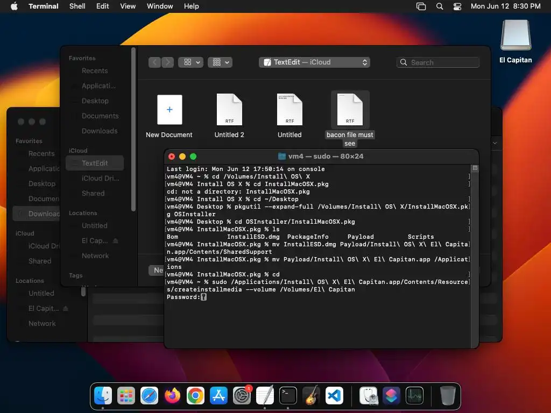The height and width of the screenshot is (413, 551).
Task: Minimize the Terminal window with yellow button
Action: (182, 156)
